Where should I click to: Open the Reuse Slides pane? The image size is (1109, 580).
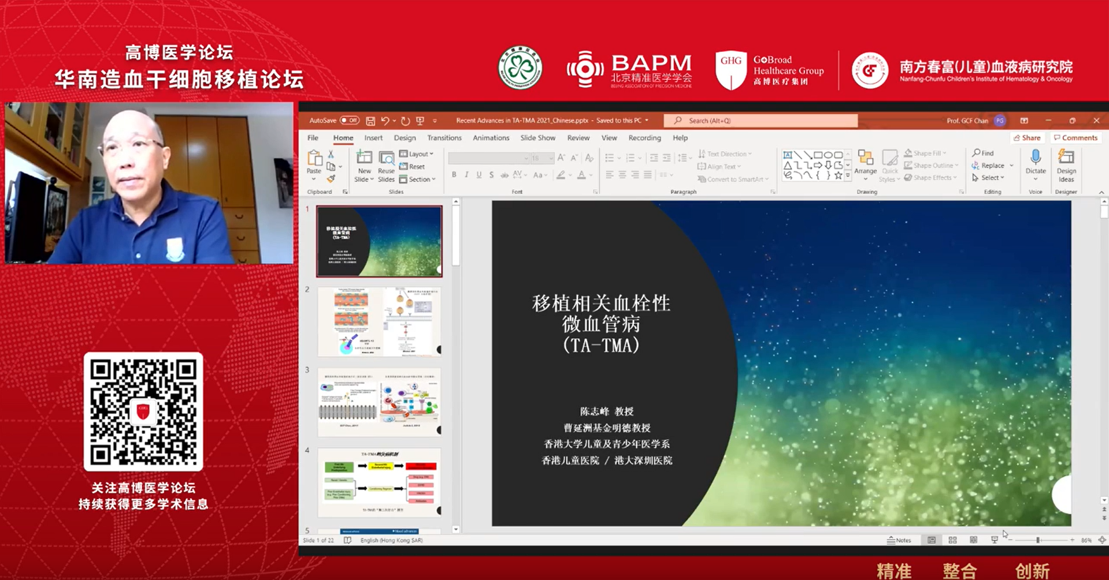click(386, 166)
